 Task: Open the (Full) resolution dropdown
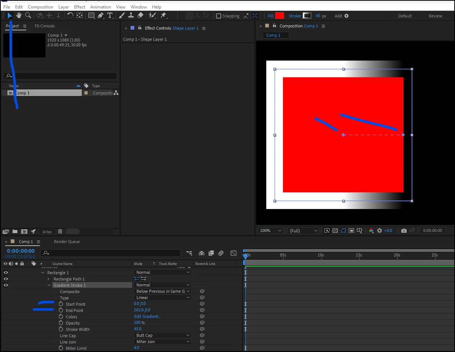(x=303, y=230)
